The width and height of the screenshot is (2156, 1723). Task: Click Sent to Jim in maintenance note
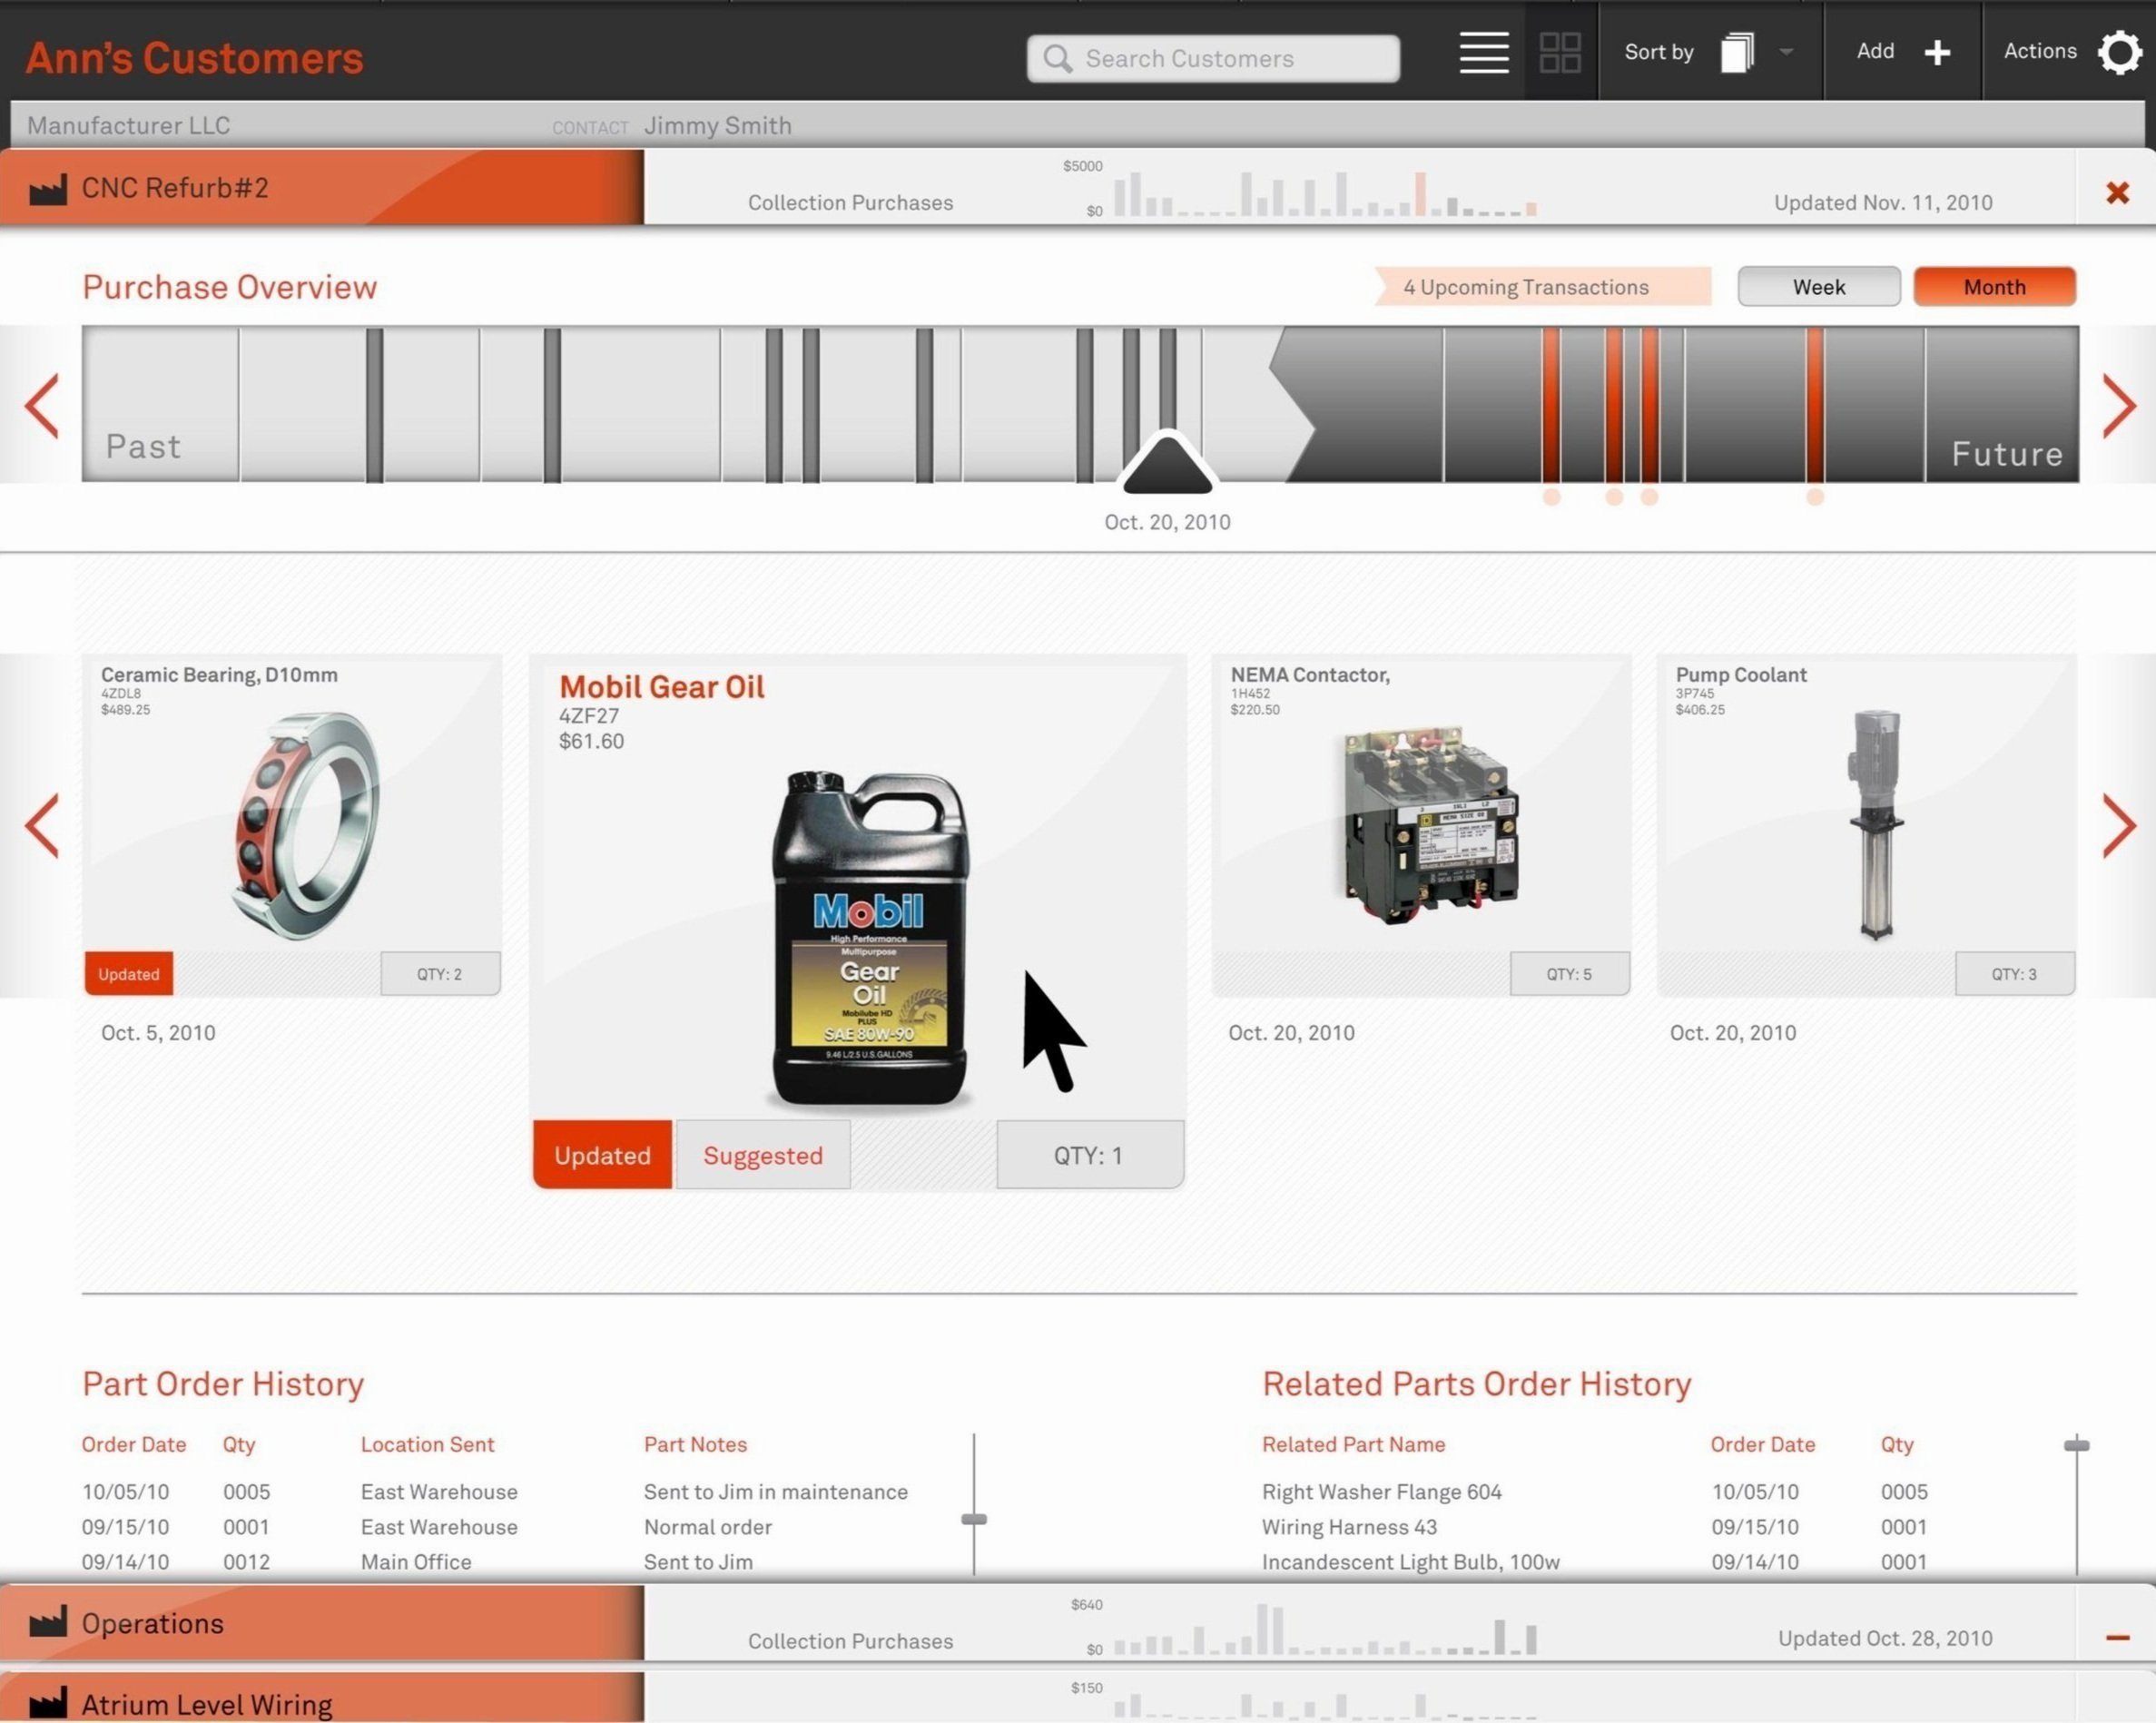[x=775, y=1491]
